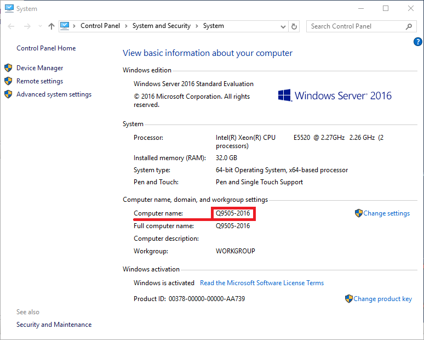Click shield icon next to Change settings

[x=359, y=213]
